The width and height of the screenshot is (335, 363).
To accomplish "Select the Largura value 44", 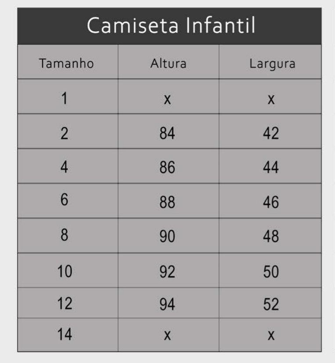I will point(271,168).
